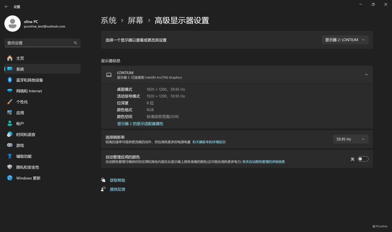Click the user profile avatar
The height and width of the screenshot is (232, 392).
point(12,24)
